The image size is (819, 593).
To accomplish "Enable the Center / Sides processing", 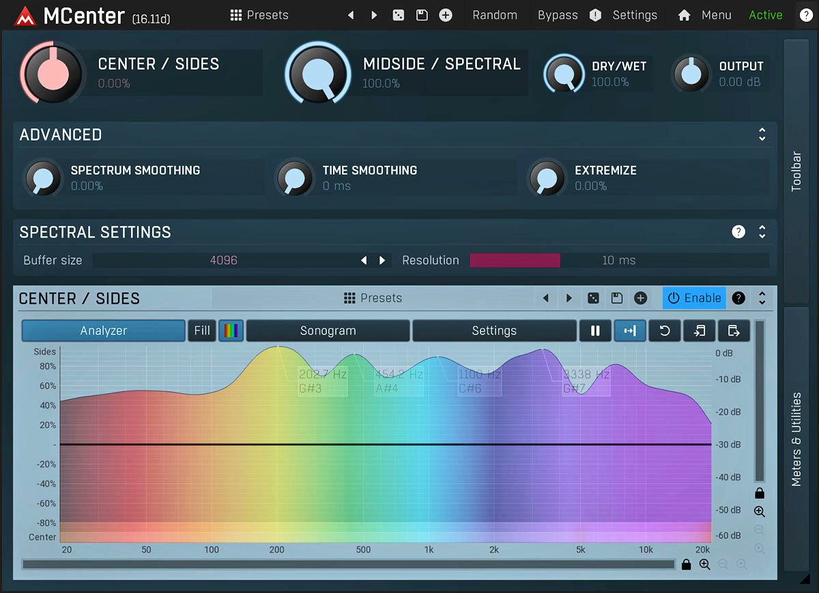I will [694, 298].
